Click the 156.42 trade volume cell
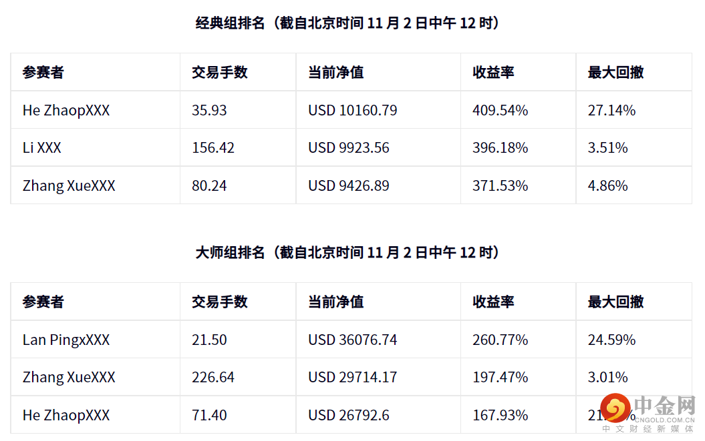 point(213,148)
